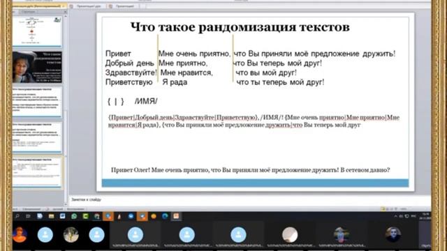Screen dimensions: 447x251
Task: Open the PowerPoint taskbar icon
Action: click(176, 216)
